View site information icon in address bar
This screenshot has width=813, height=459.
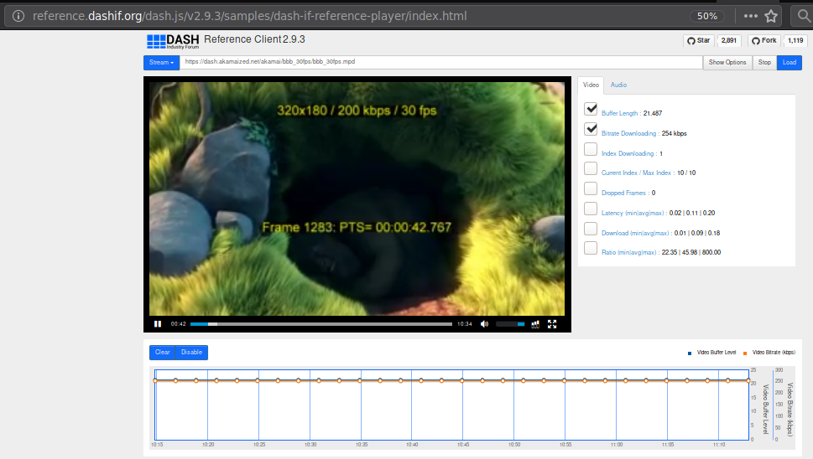pyautogui.click(x=18, y=16)
